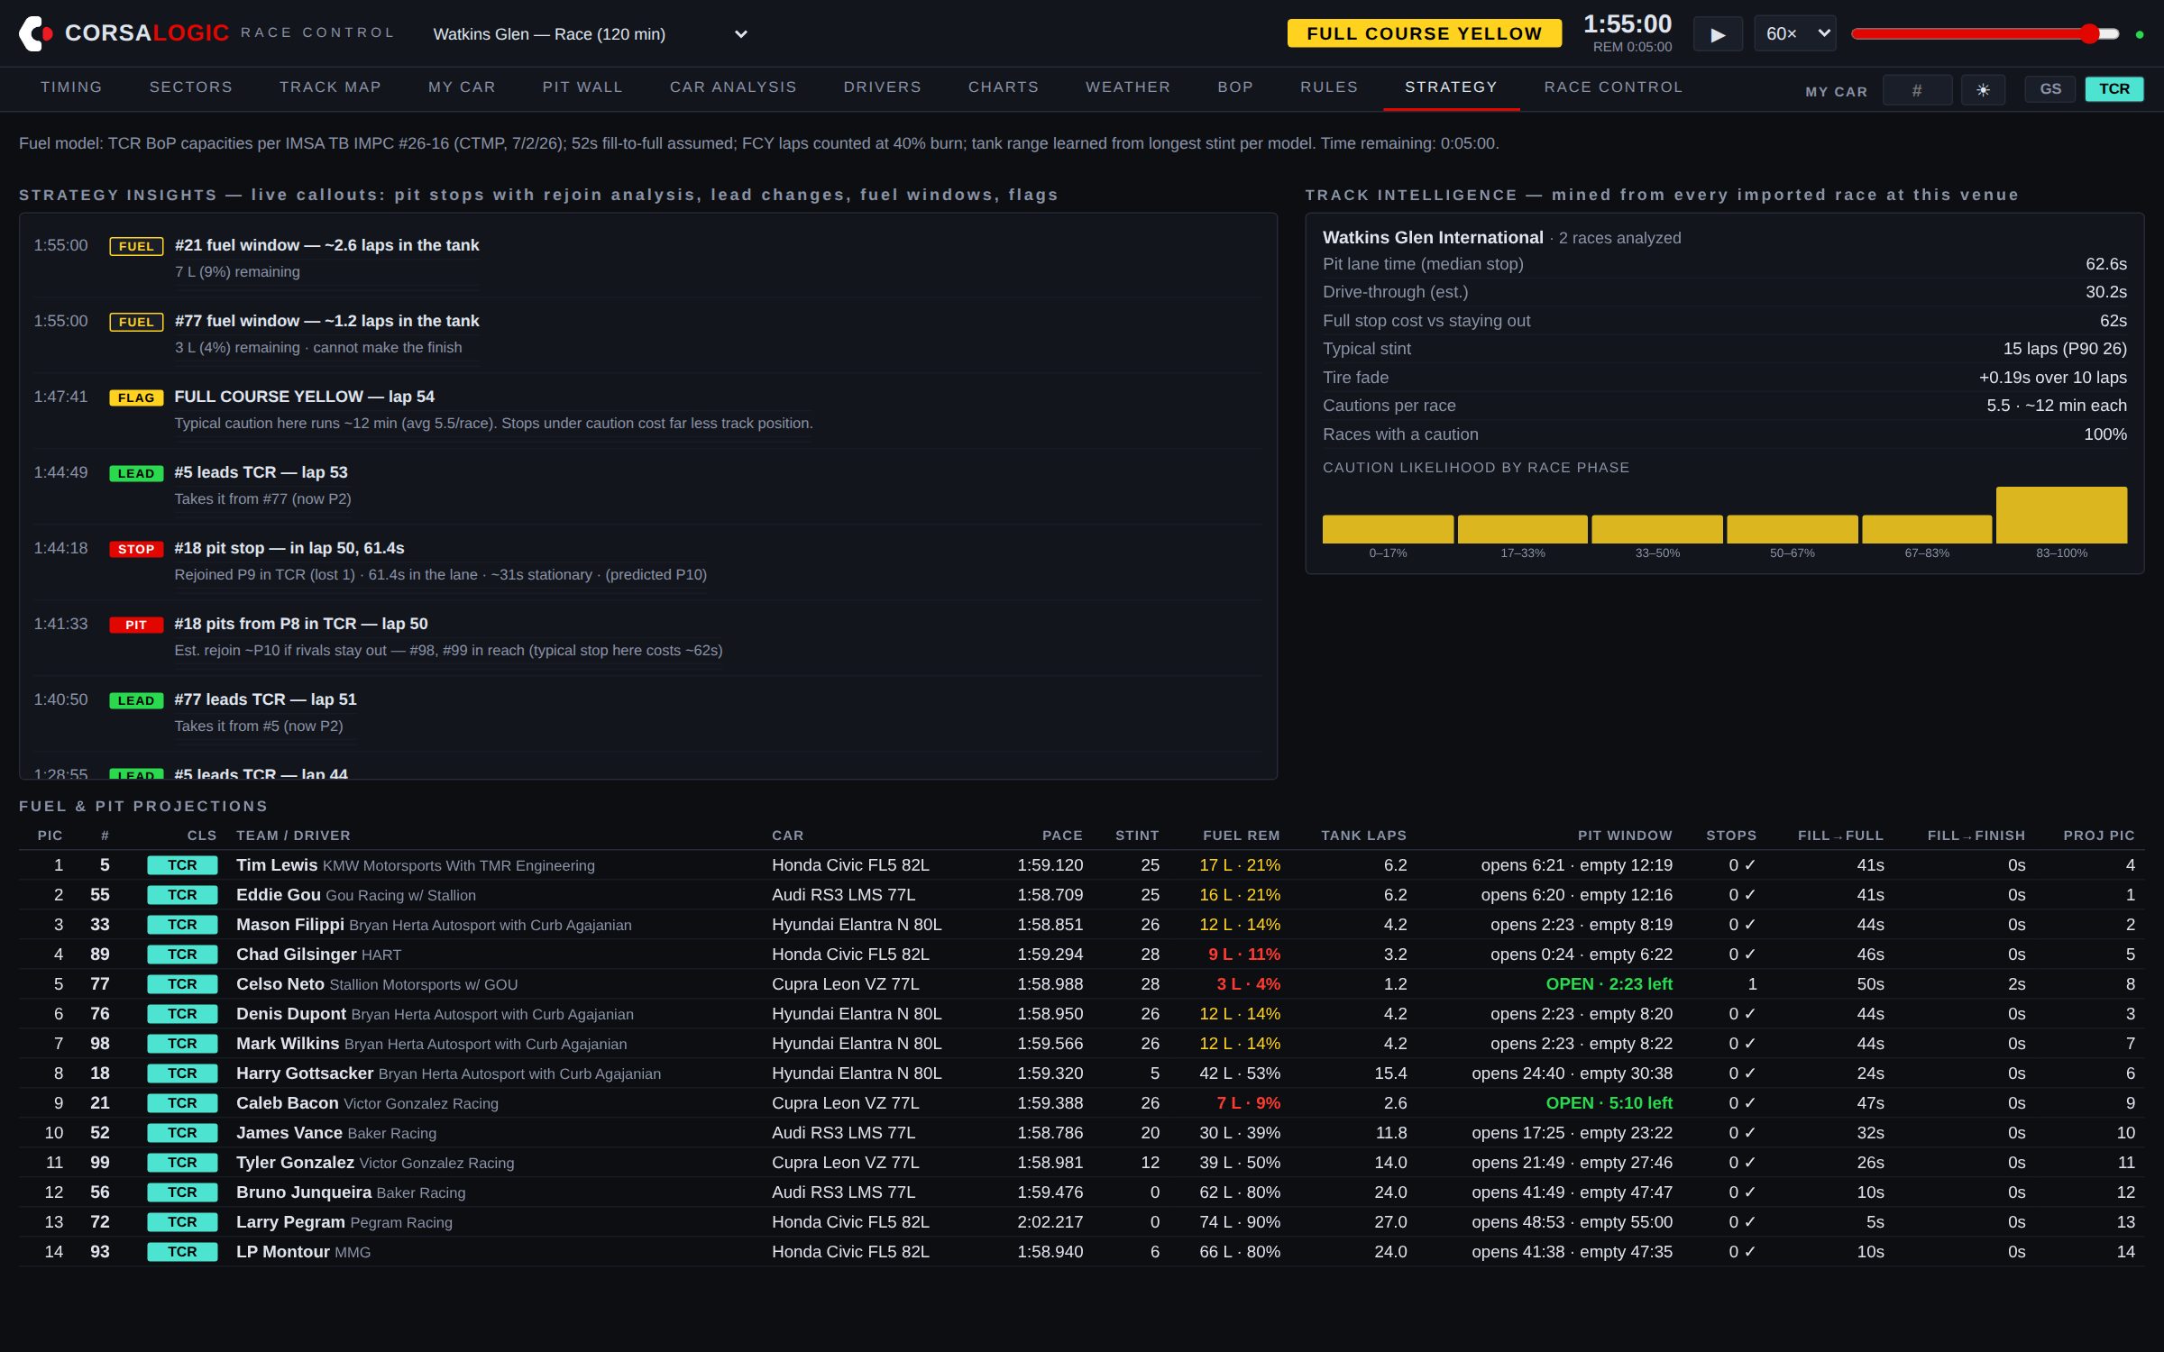Open the DRIVERS tab
The width and height of the screenshot is (2164, 1352).
pyautogui.click(x=883, y=87)
